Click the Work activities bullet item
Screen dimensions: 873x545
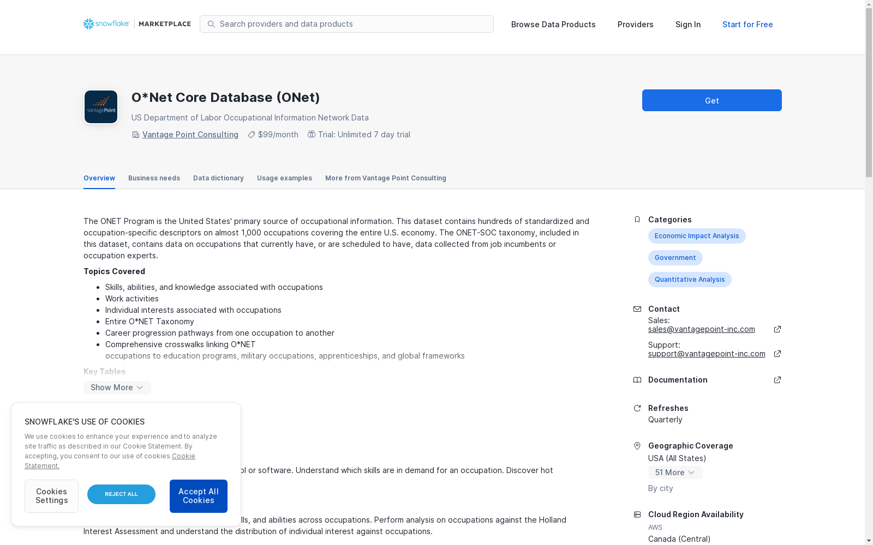click(132, 299)
